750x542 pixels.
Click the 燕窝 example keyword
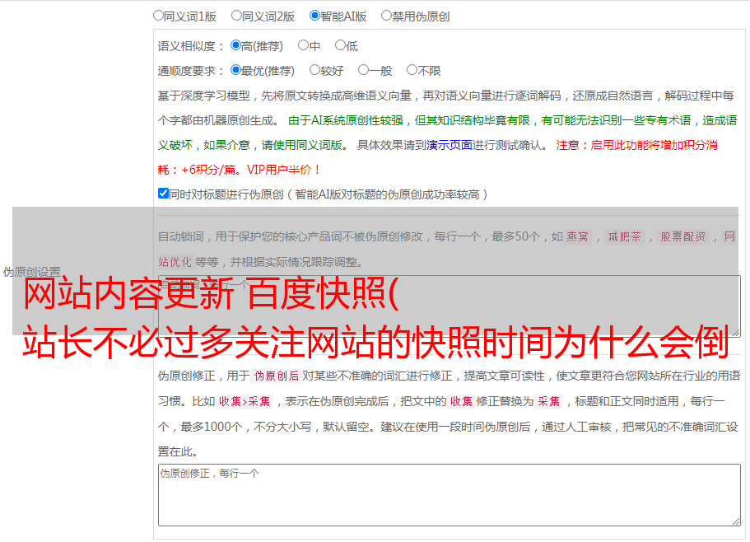[x=578, y=236]
